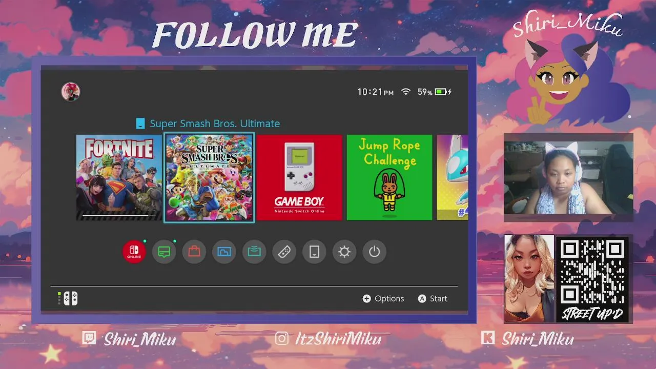Click the Shiri_Miku cat-girl avatar logo

click(567, 79)
